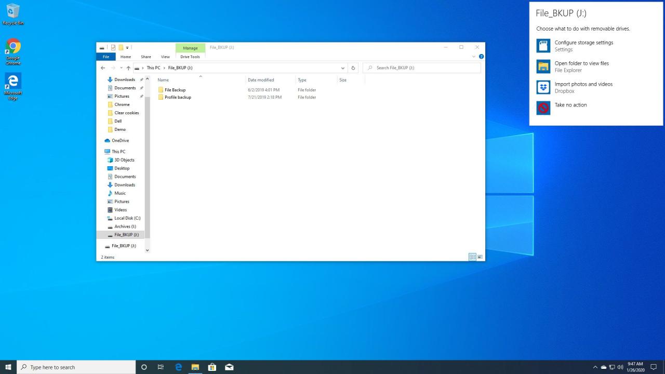The image size is (665, 374).
Task: Select Archives (I:) drive
Action: pos(125,226)
